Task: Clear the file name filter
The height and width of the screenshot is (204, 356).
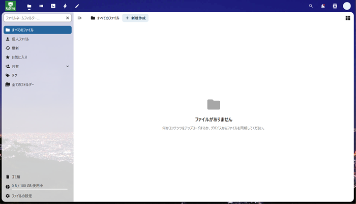Action: [x=68, y=18]
